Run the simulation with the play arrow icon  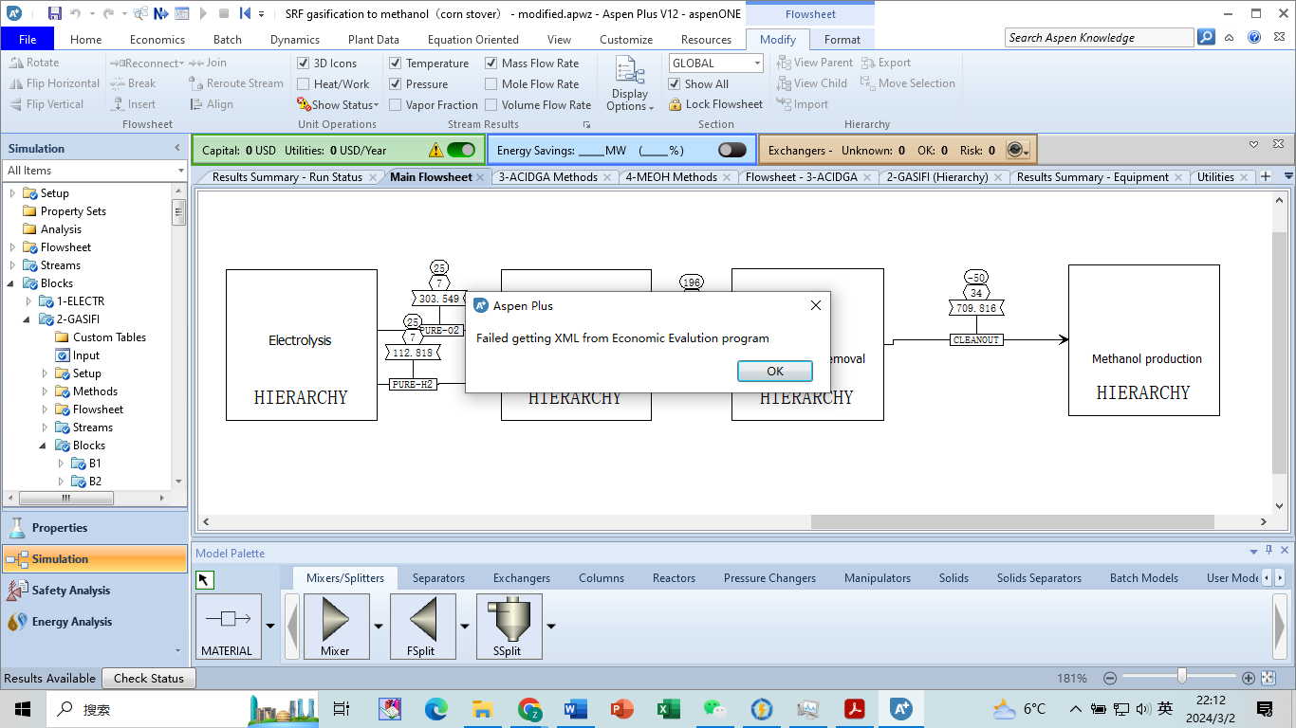click(203, 13)
